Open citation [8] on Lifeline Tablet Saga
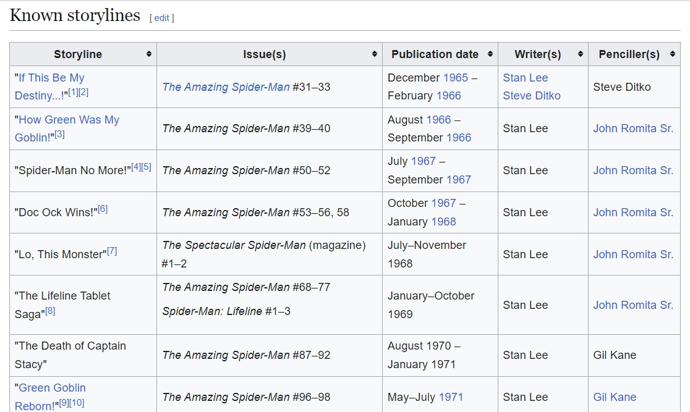Screen dimensions: 690x412 tap(50, 311)
